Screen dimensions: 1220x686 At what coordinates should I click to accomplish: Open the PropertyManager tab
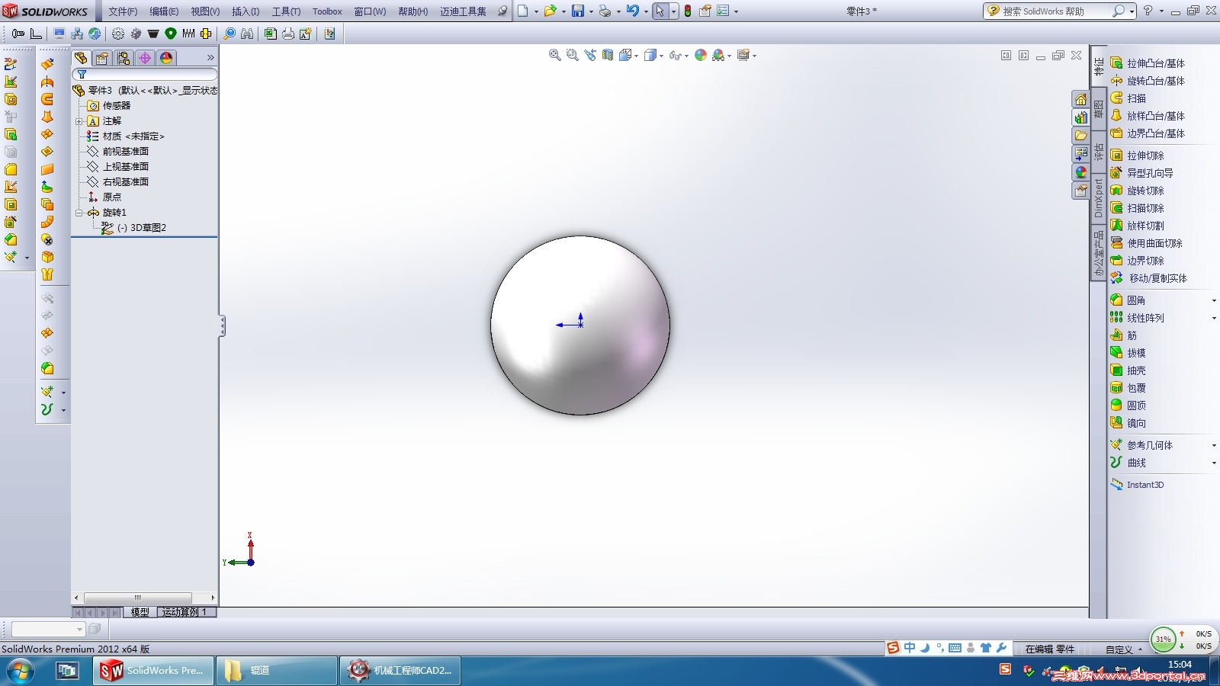pyautogui.click(x=102, y=58)
